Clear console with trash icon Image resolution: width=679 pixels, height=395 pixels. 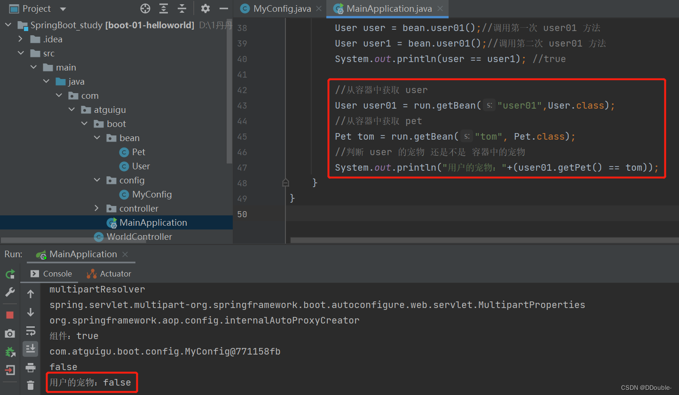point(31,385)
